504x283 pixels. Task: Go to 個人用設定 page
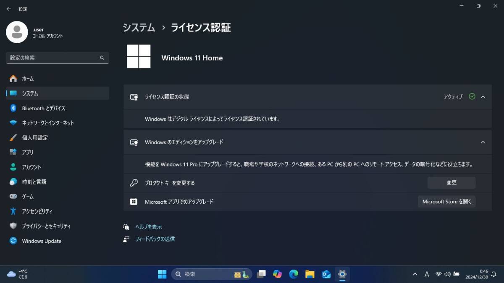pyautogui.click(x=58, y=138)
